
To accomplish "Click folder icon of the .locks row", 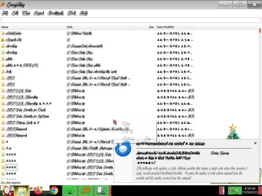I will pos(3,72).
